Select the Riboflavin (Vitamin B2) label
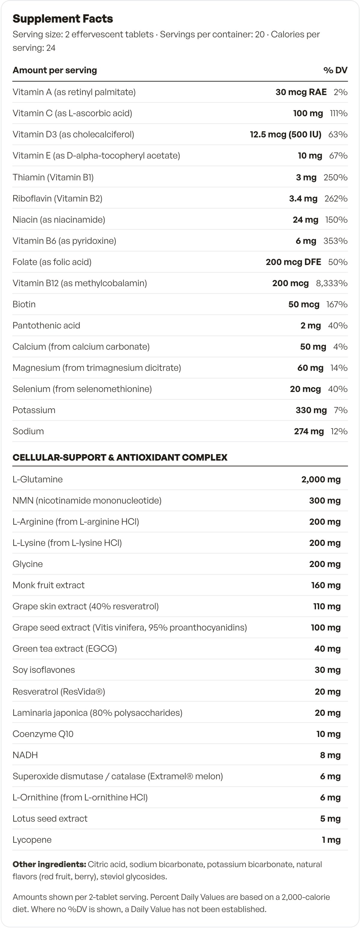 pos(58,199)
